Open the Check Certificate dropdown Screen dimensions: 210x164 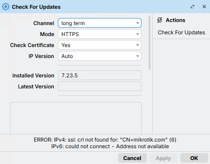tap(100, 45)
